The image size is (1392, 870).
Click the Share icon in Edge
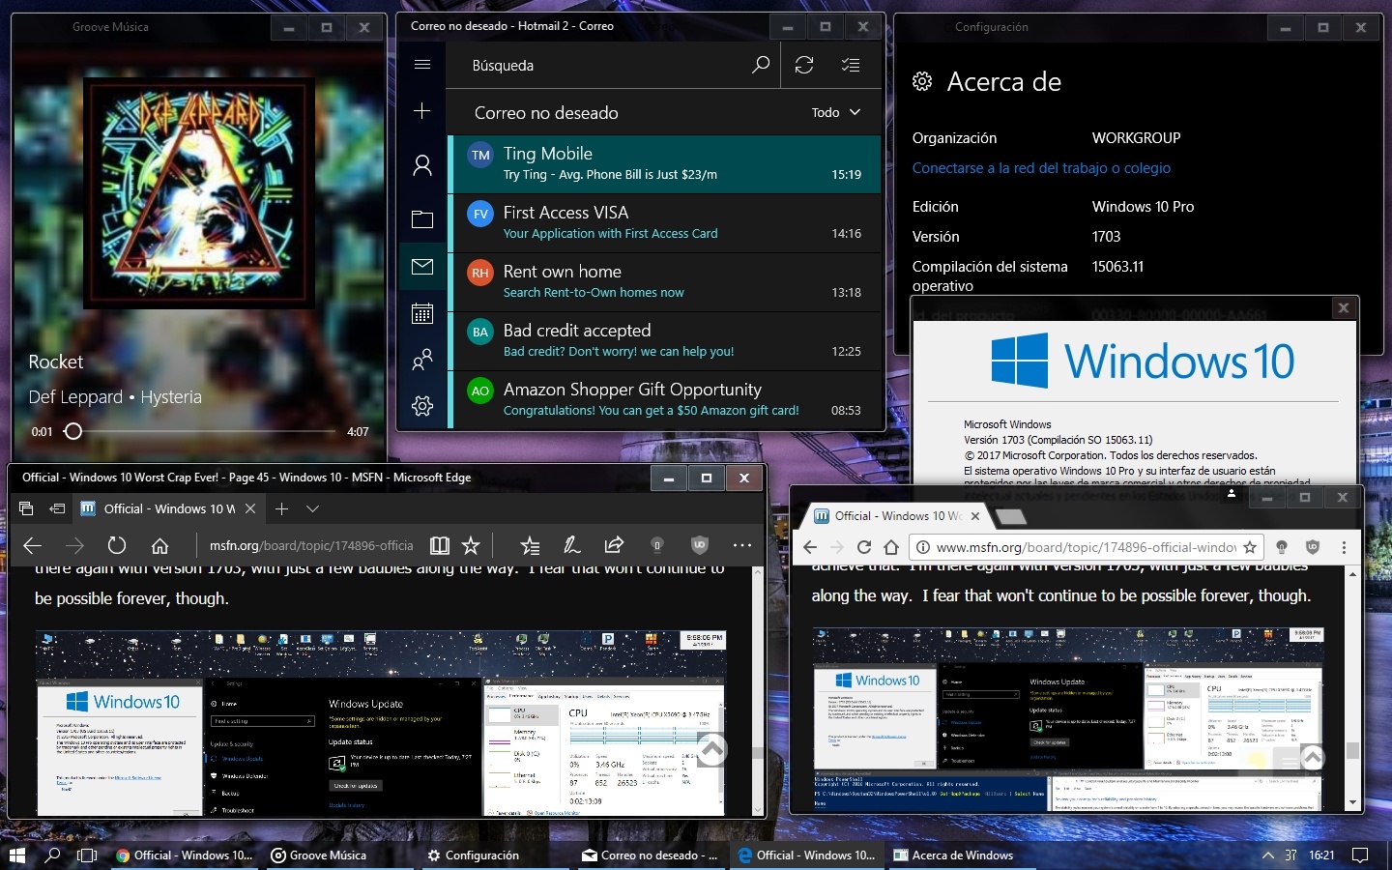pos(614,545)
